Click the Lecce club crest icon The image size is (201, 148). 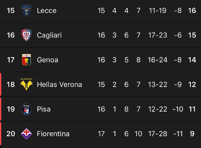pos(26,11)
